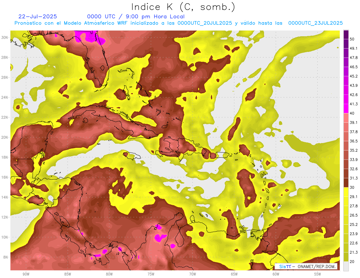Image resolution: width=360 pixels, height=278 pixels.
Task: Select the '22-Jul-2025' date label
Action: point(37,16)
